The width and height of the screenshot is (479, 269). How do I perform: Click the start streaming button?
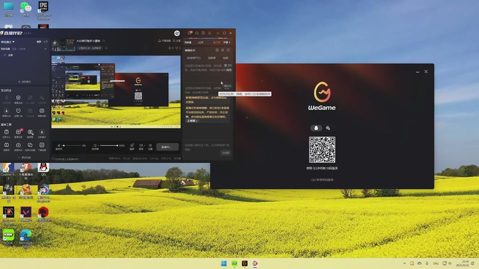click(168, 146)
